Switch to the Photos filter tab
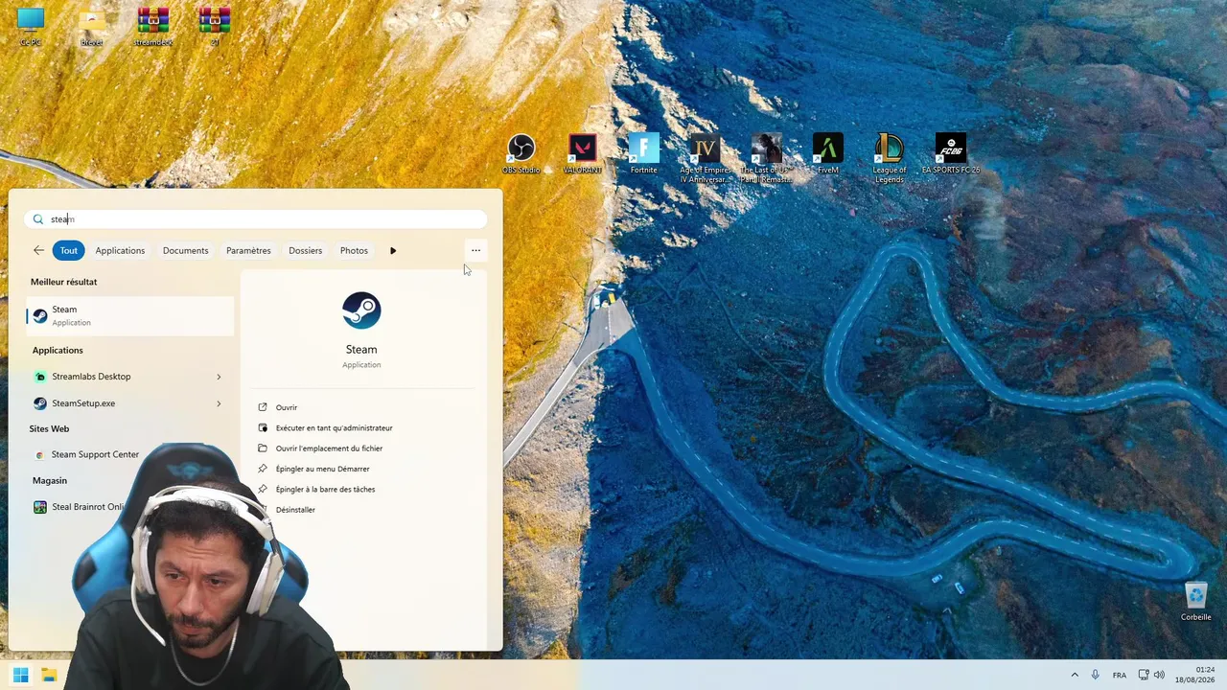The image size is (1227, 690). coord(354,250)
